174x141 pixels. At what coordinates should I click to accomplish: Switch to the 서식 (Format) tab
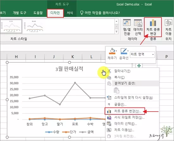pyautogui.click(x=70, y=13)
